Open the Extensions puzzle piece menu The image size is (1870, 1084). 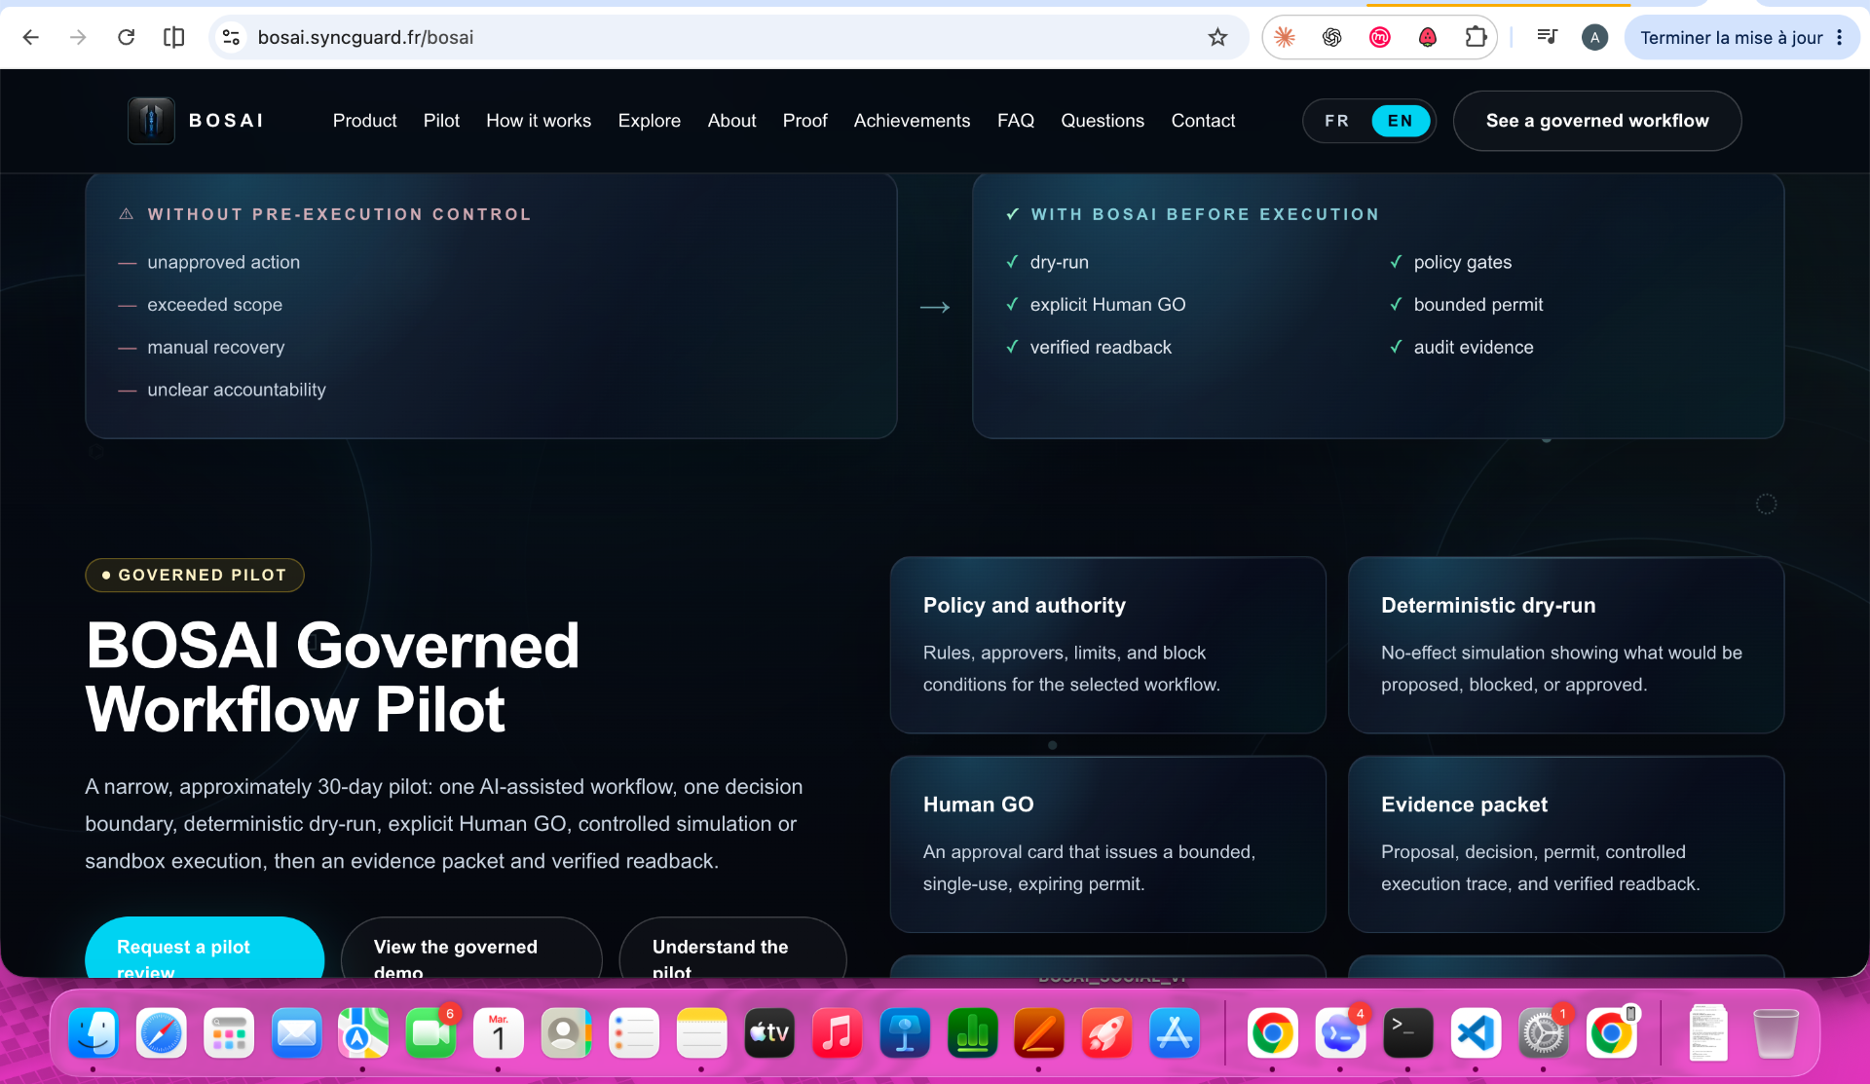click(x=1476, y=37)
